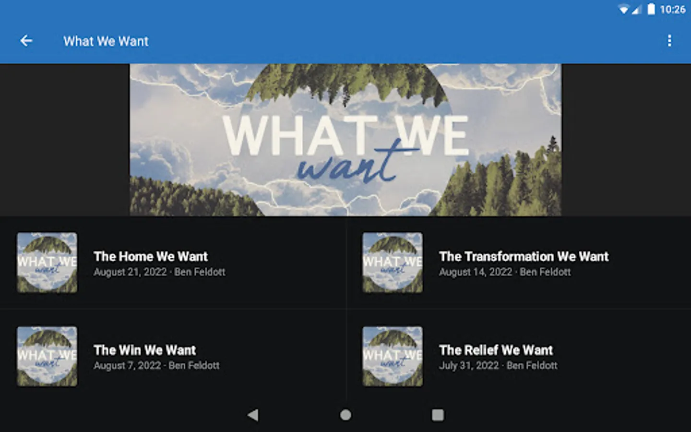The width and height of the screenshot is (691, 432).
Task: Select The Home We Want title
Action: point(151,256)
